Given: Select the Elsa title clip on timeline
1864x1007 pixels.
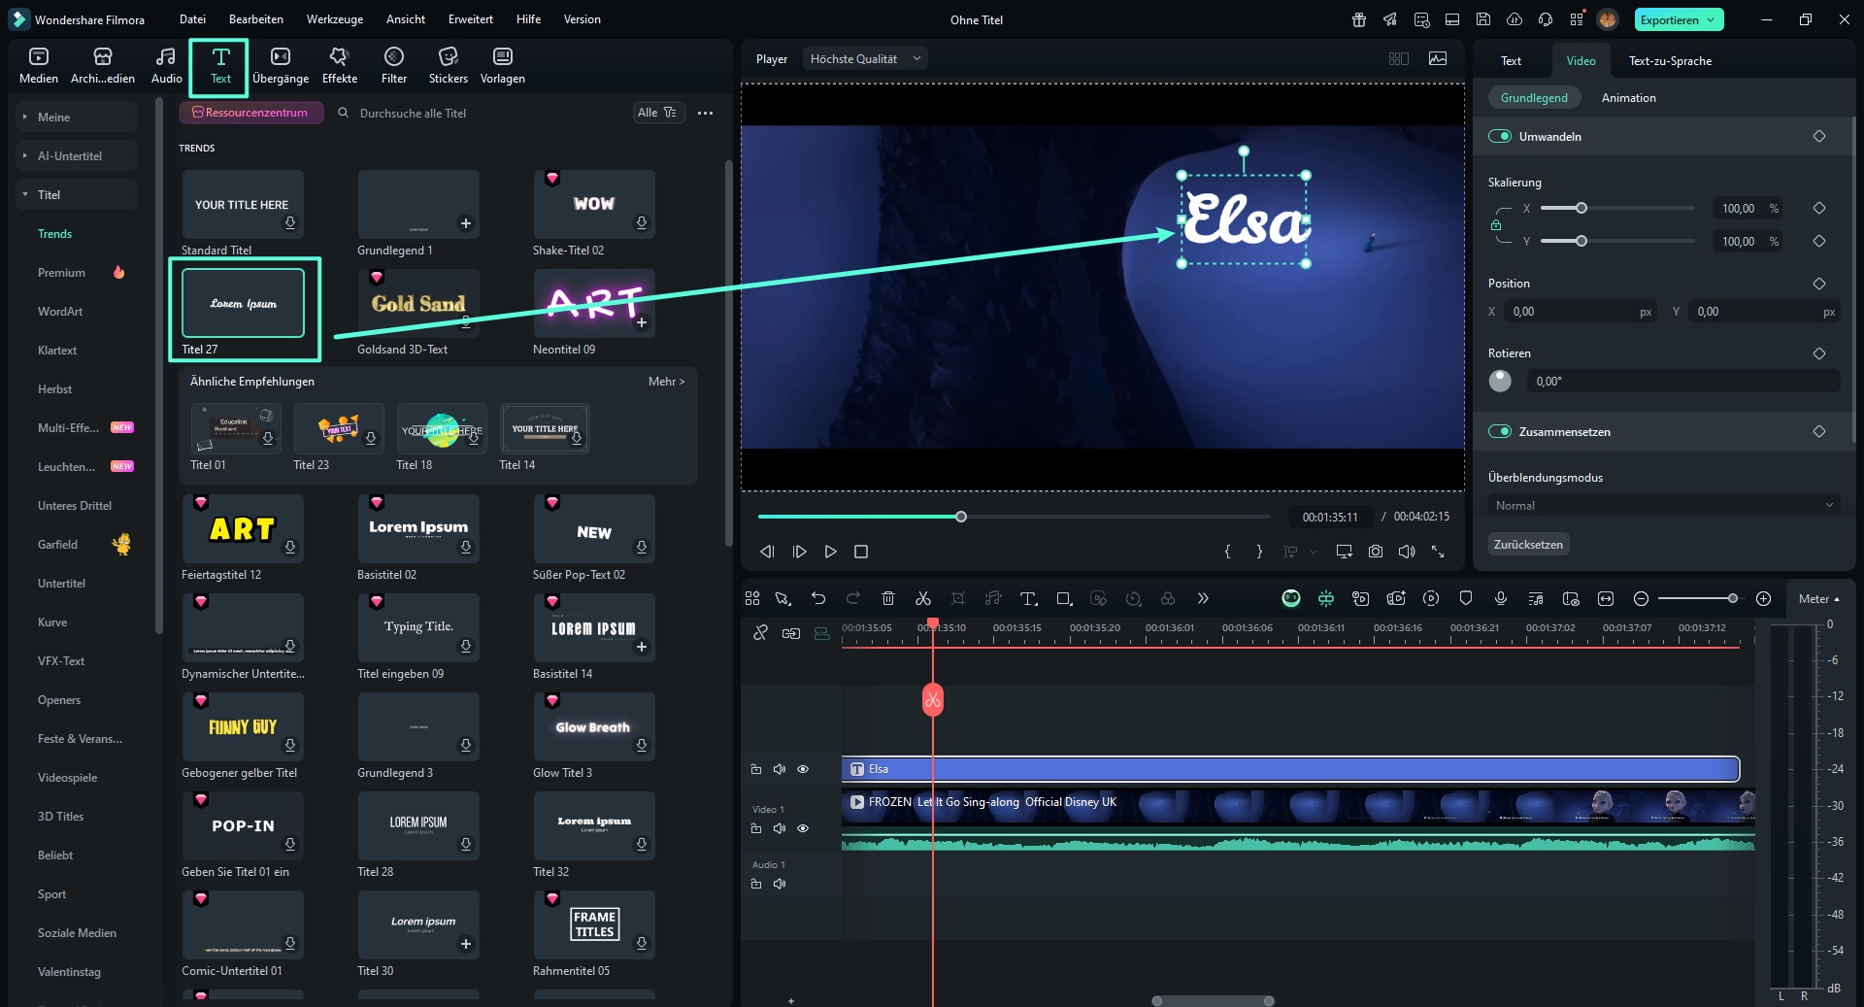Looking at the screenshot, I should click(x=1290, y=769).
